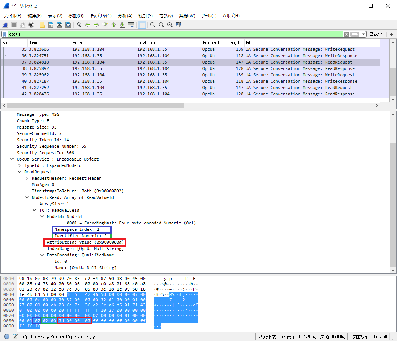Jump to the first packet
Image resolution: width=397 pixels, height=341 pixels.
(114, 25)
